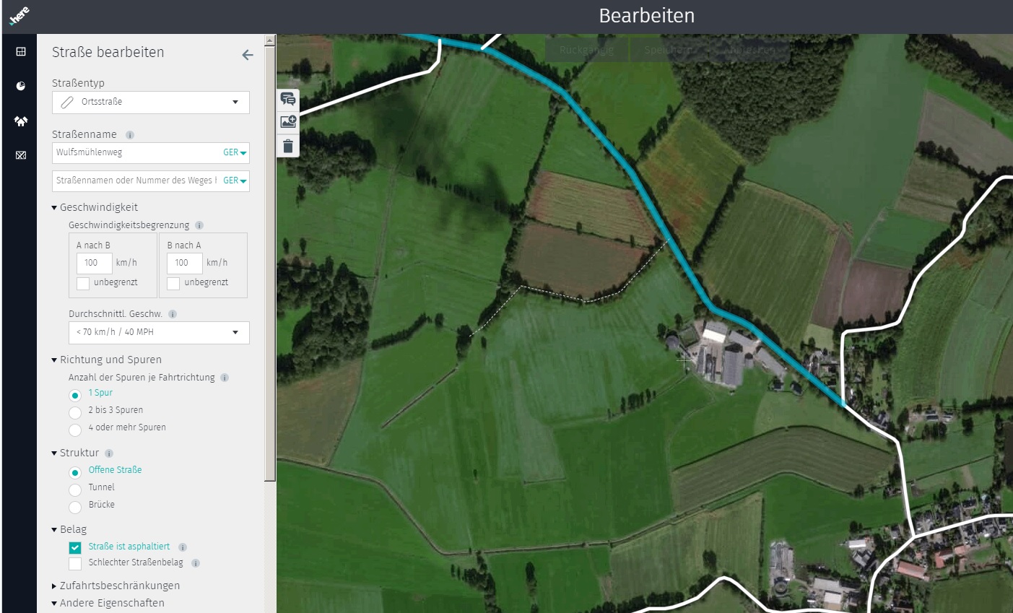This screenshot has width=1013, height=613.
Task: Delete the road with trash icon
Action: (288, 147)
